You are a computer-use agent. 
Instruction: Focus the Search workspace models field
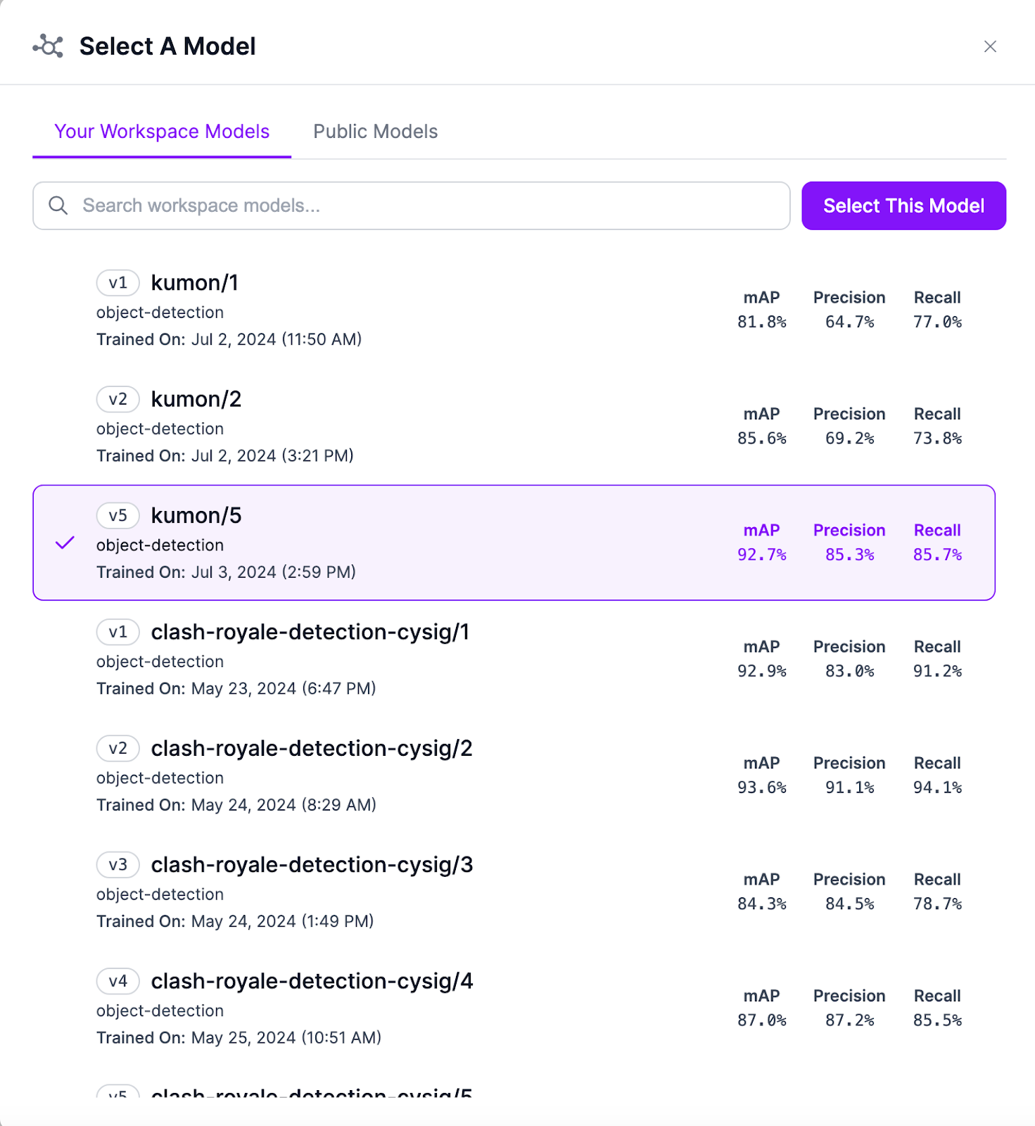(x=422, y=205)
